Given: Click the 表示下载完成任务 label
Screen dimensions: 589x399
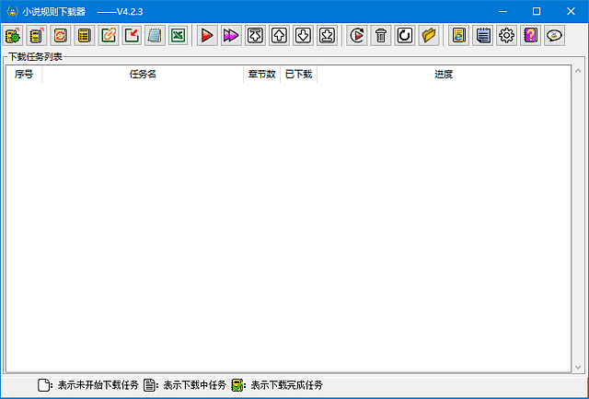Looking at the screenshot, I should [x=286, y=385].
